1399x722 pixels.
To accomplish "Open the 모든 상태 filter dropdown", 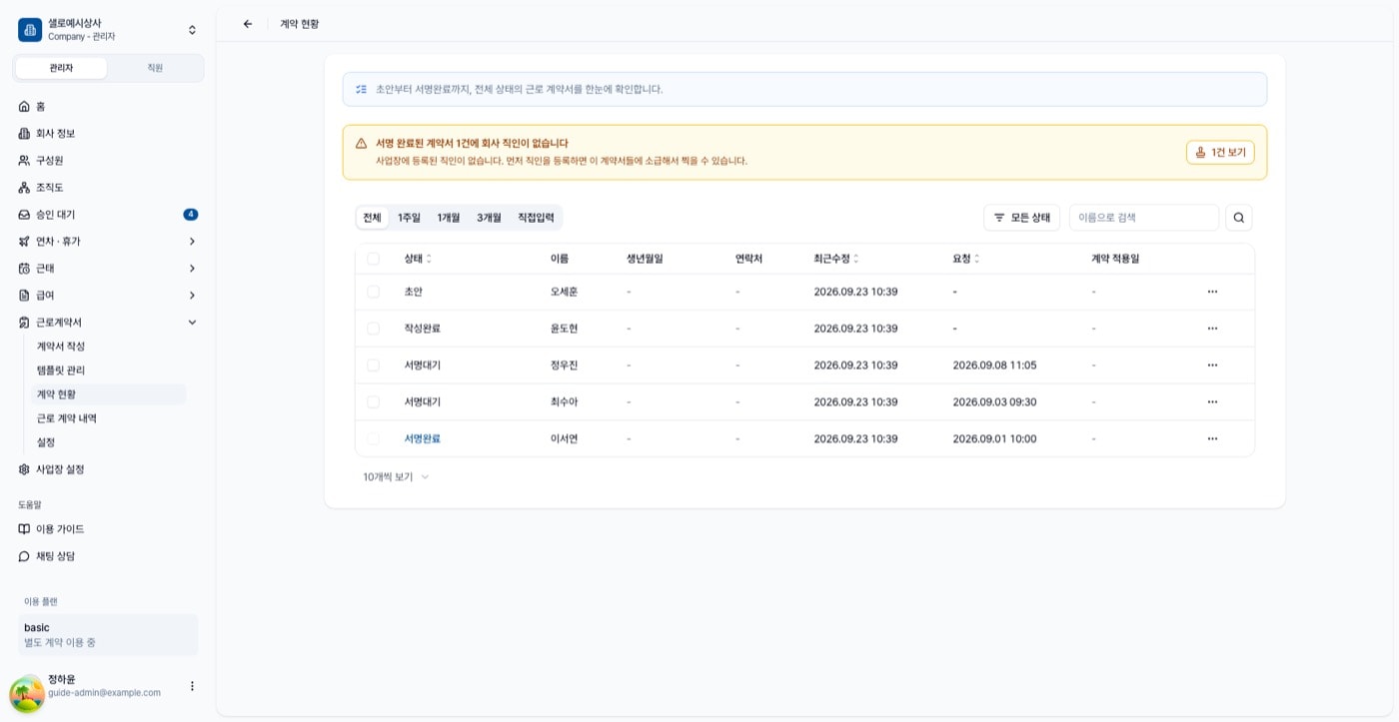I will 1021,218.
